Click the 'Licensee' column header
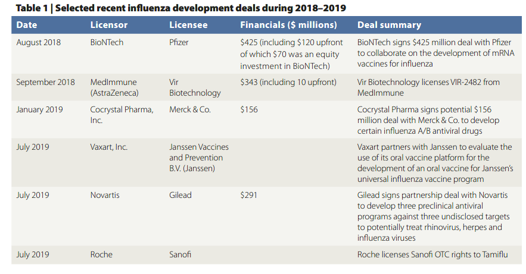 (189, 25)
